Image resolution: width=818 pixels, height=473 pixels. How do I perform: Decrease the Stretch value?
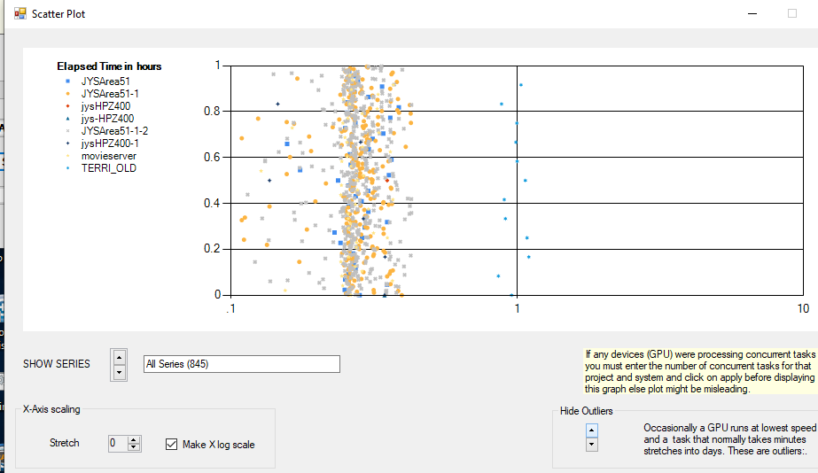134,447
